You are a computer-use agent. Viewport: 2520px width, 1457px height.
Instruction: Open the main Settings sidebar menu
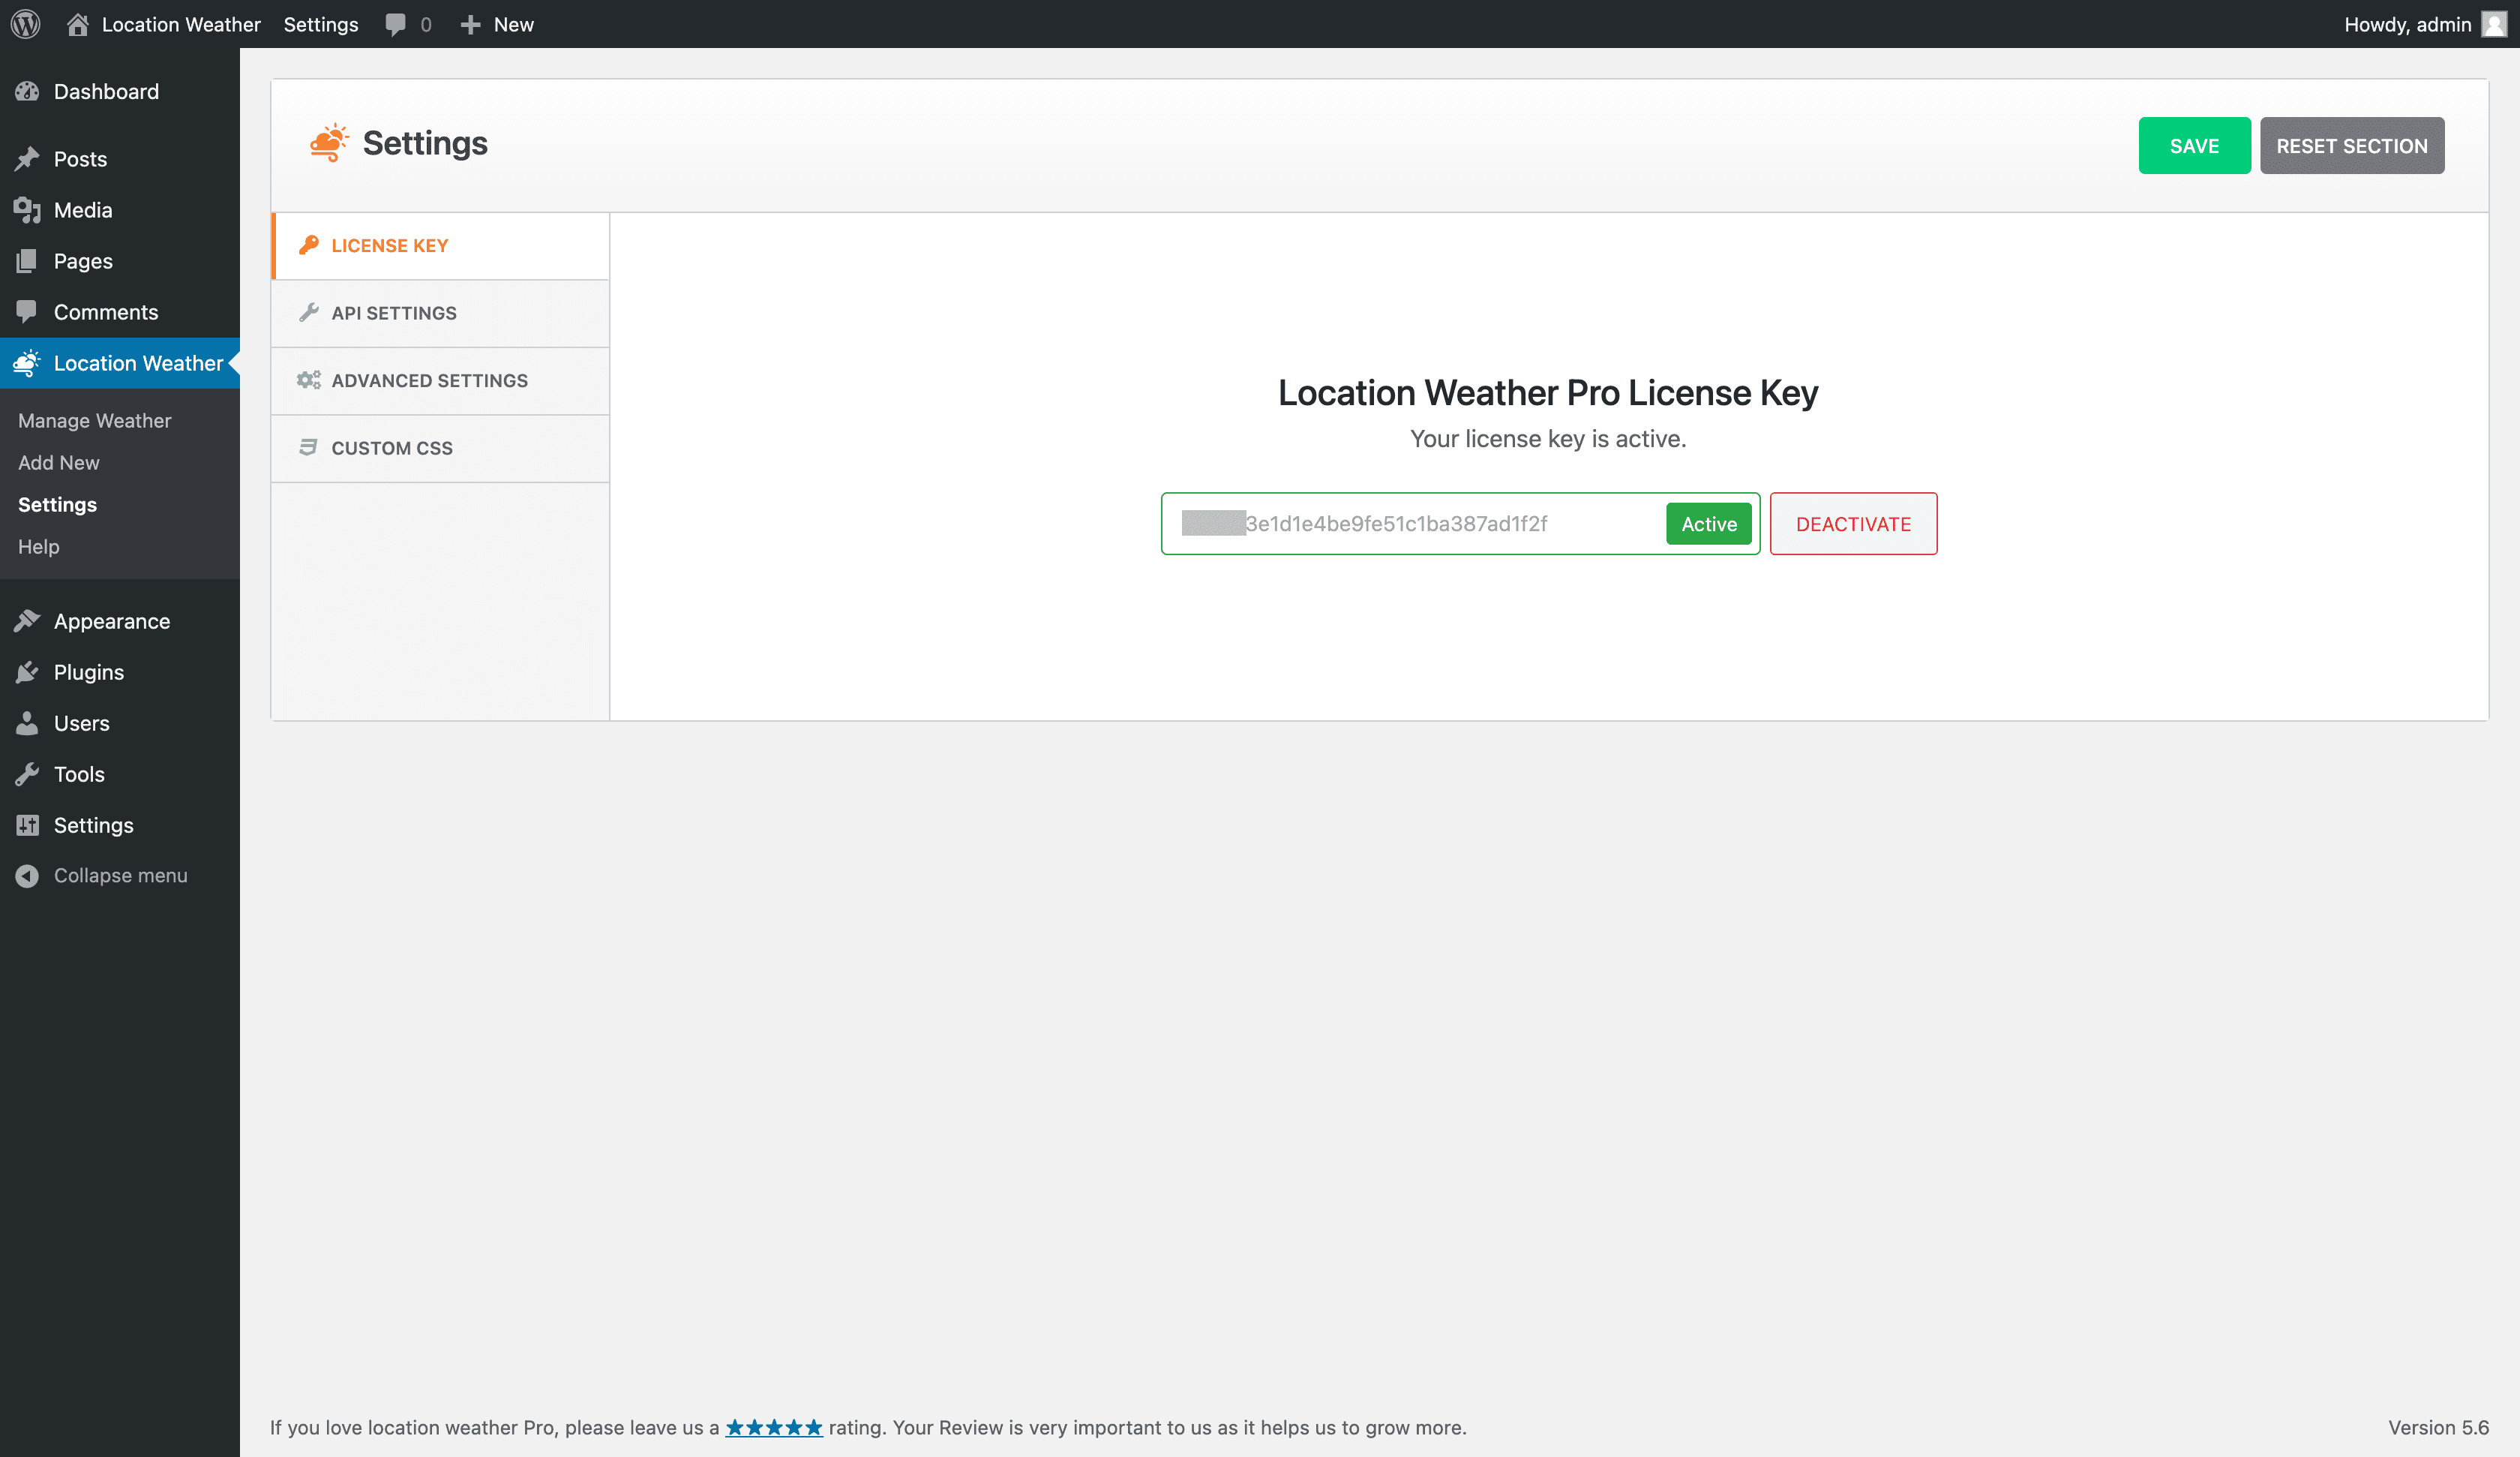94,825
